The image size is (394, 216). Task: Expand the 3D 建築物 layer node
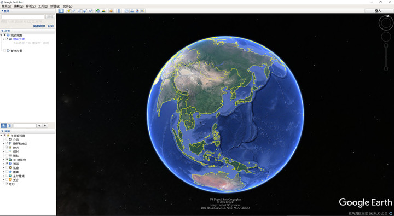point(3,160)
